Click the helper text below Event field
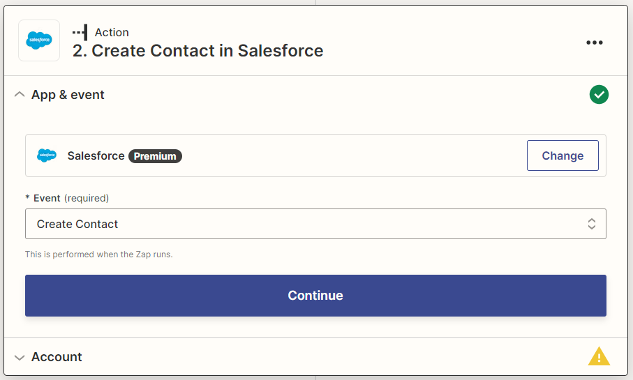 coord(98,254)
